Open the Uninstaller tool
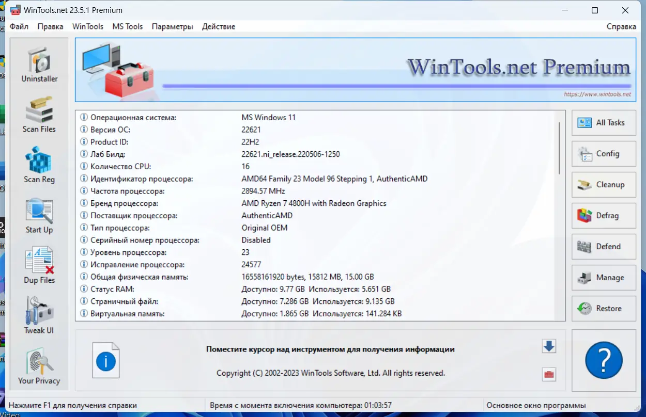 coord(39,65)
